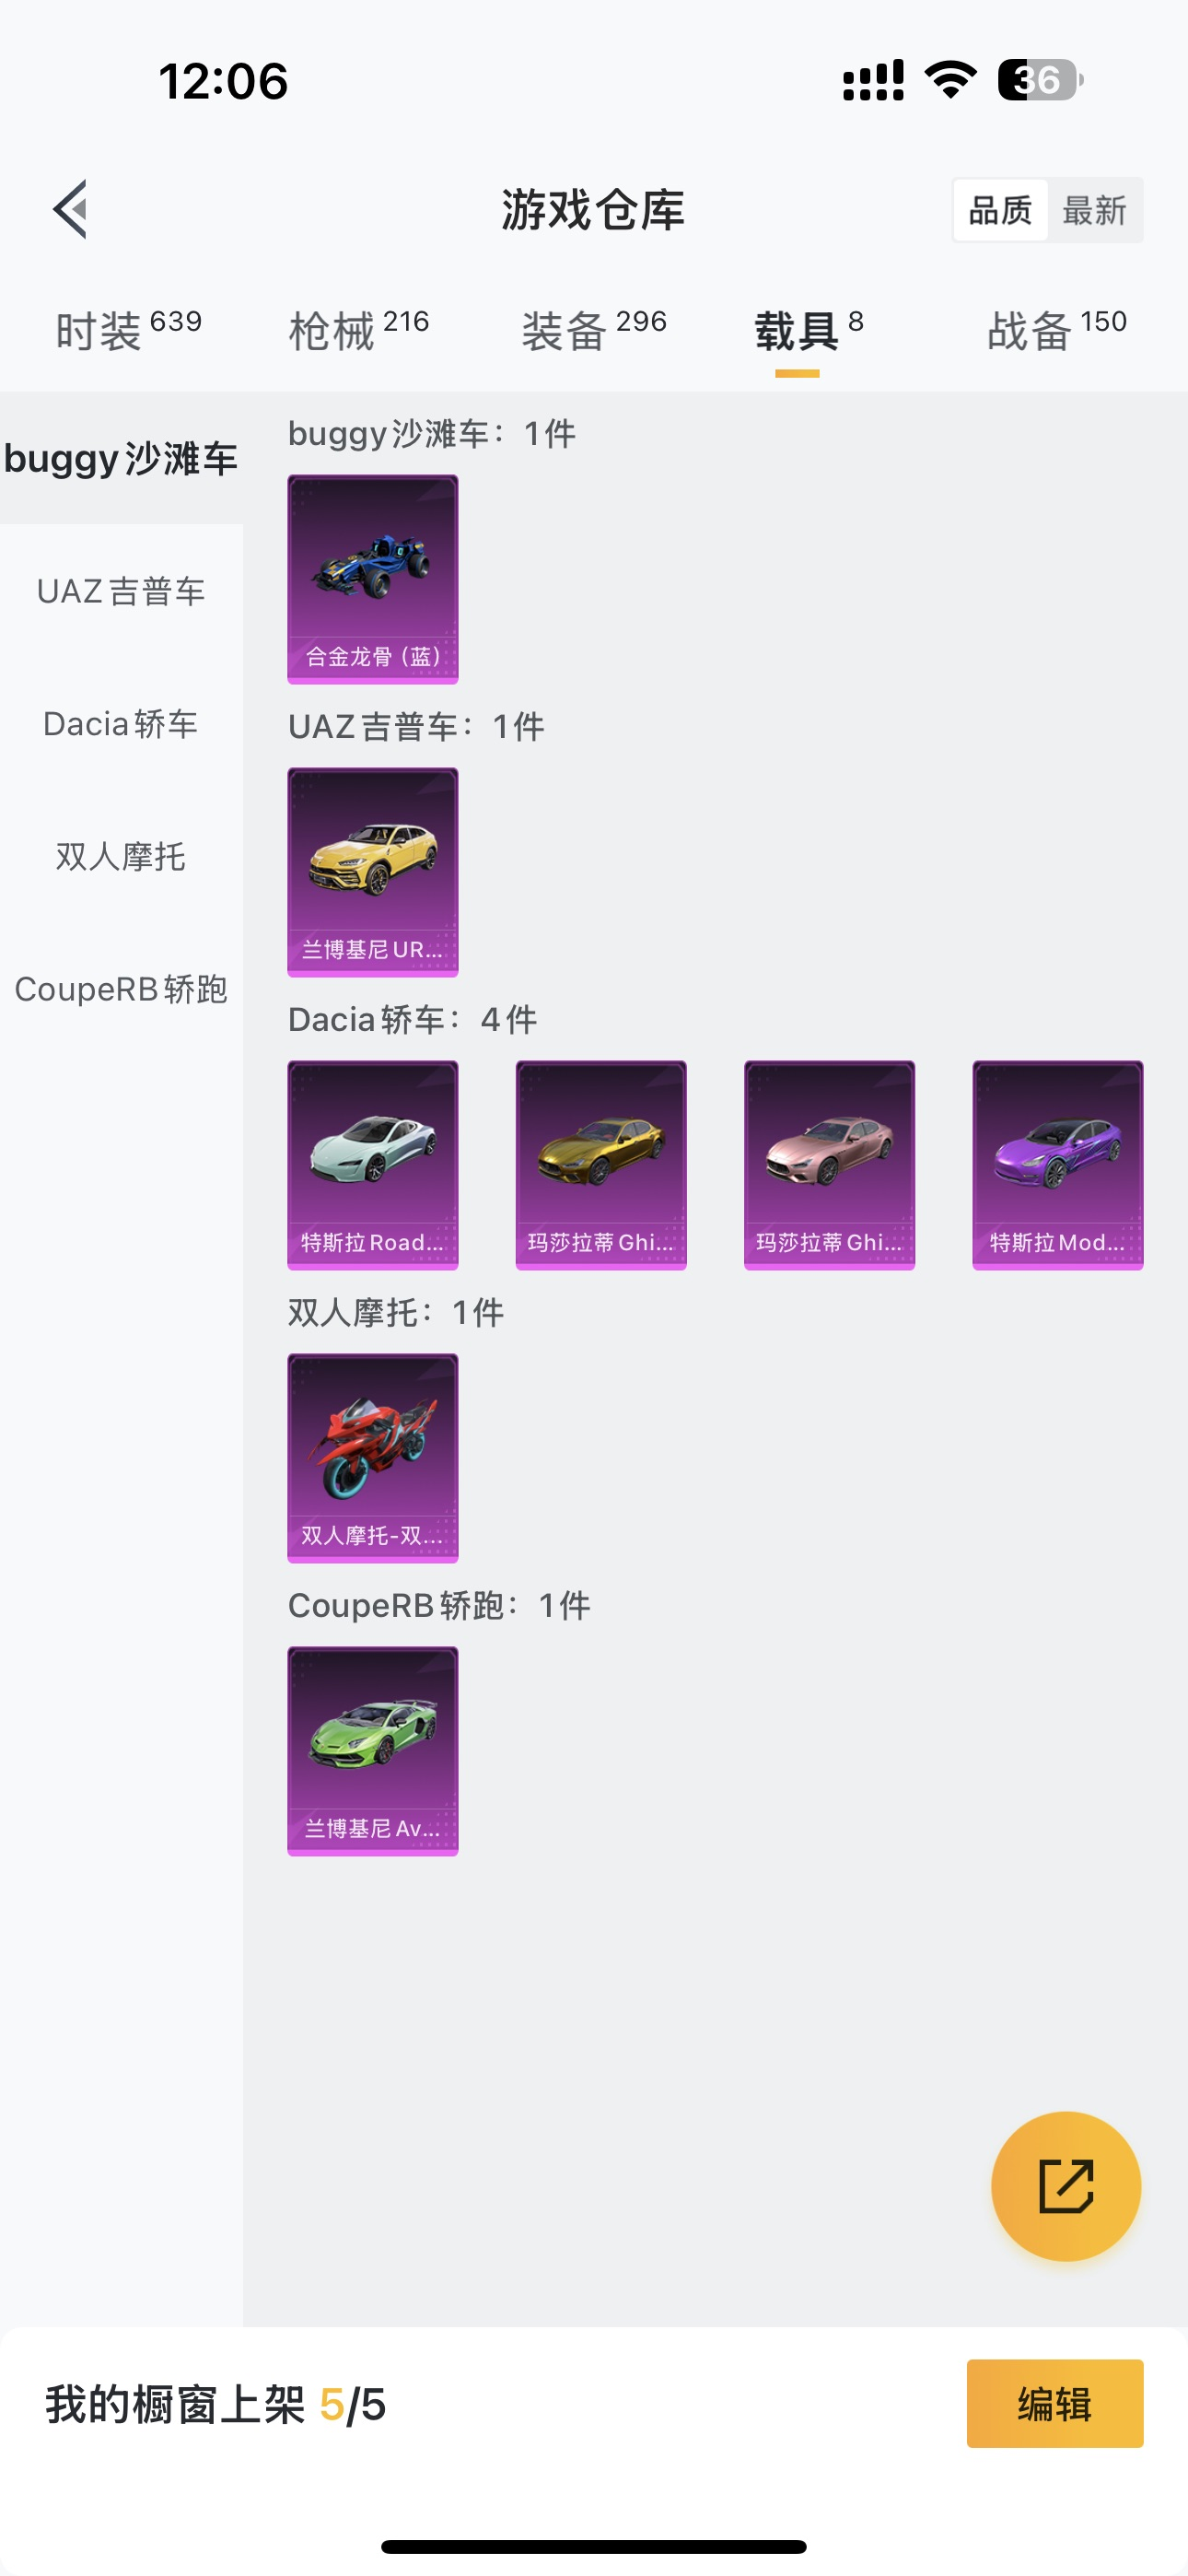Open the blue alloy buggy item card

pos(373,579)
